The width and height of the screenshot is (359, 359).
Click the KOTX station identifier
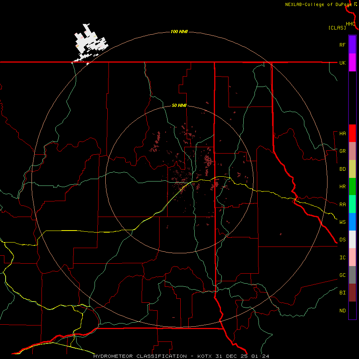206,356
